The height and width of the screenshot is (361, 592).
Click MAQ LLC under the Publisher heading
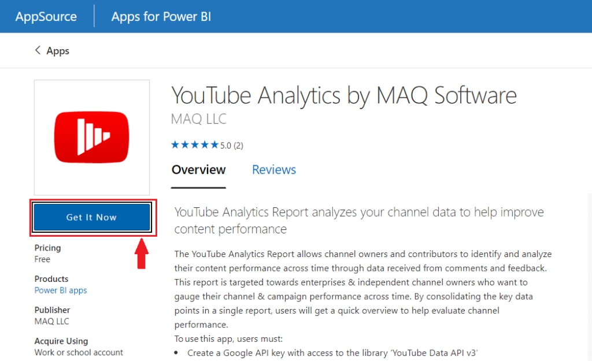tap(52, 321)
